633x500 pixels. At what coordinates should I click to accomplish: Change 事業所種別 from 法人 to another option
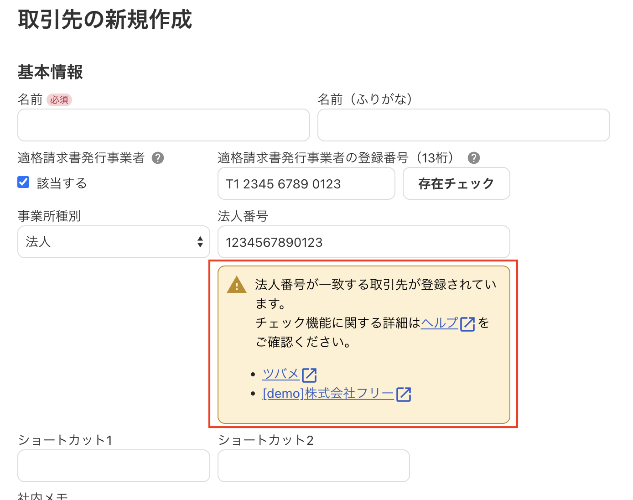(114, 242)
